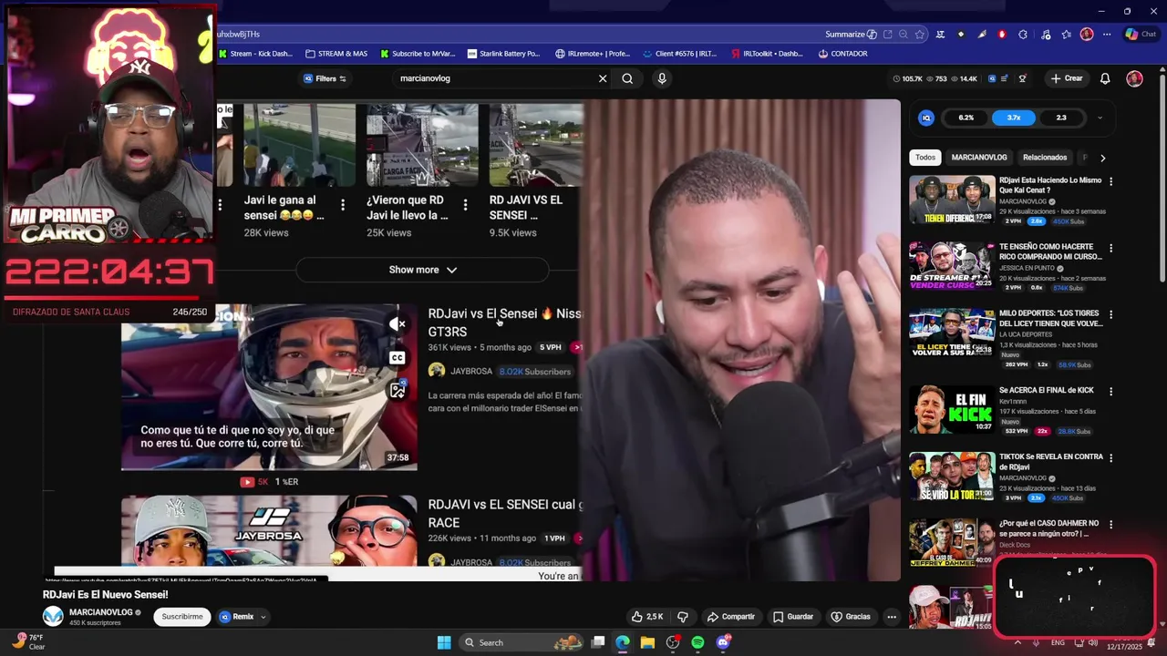Open 'RDJAVI vs EL SENSEI cual' RACE video title
This screenshot has height=656, width=1167.
(x=505, y=513)
